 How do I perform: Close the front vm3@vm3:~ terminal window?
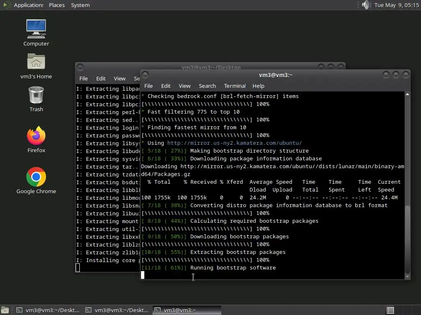(x=406, y=75)
